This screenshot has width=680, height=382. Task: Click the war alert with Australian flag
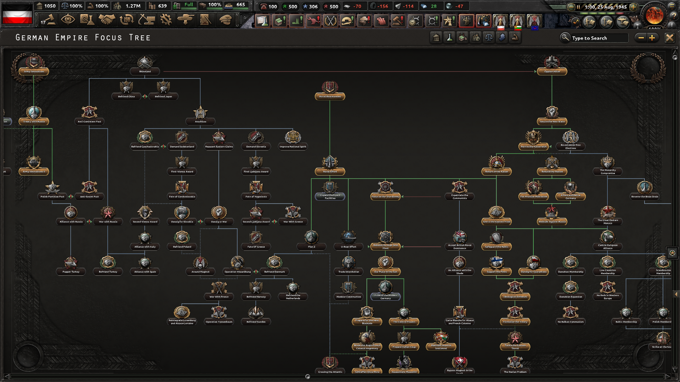(534, 22)
